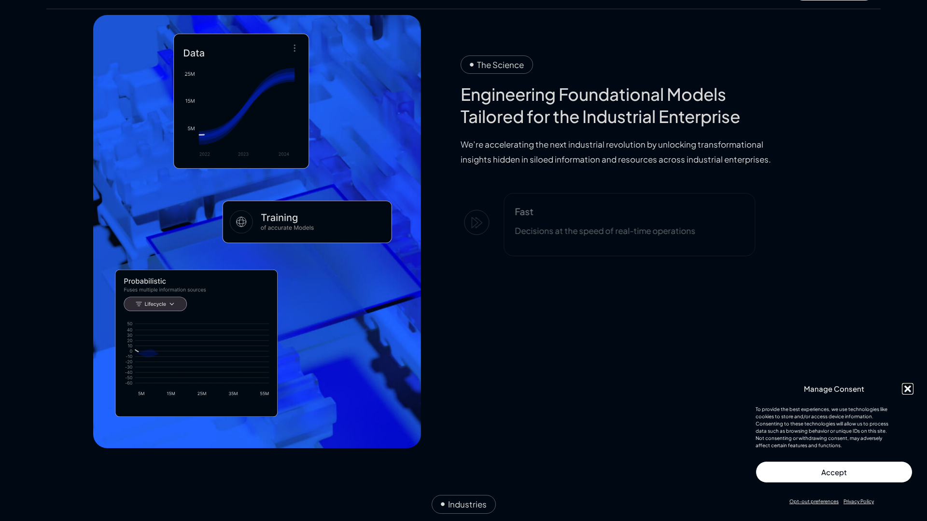Select the Industries section pill
This screenshot has width=927, height=521.
[463, 504]
